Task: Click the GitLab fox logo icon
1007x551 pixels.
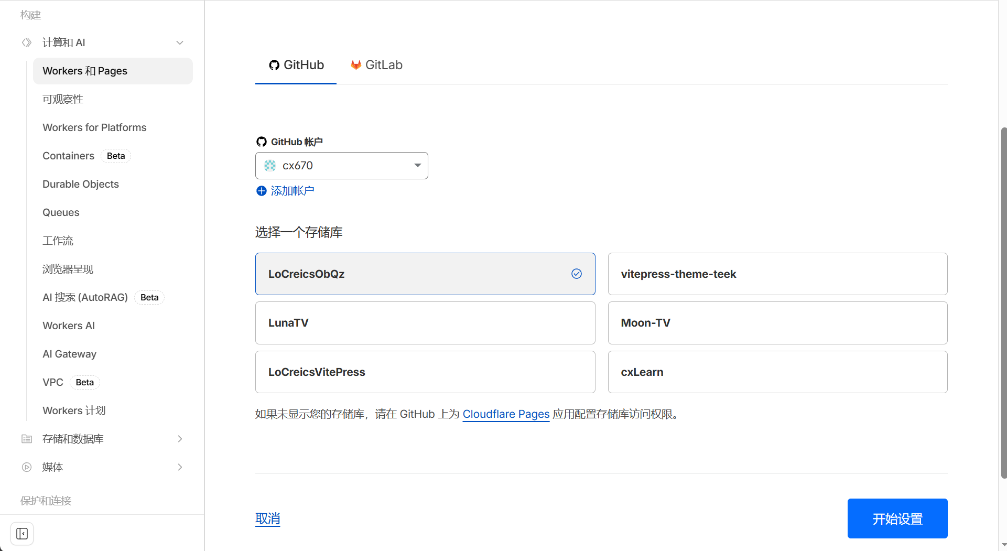Action: (x=356, y=65)
